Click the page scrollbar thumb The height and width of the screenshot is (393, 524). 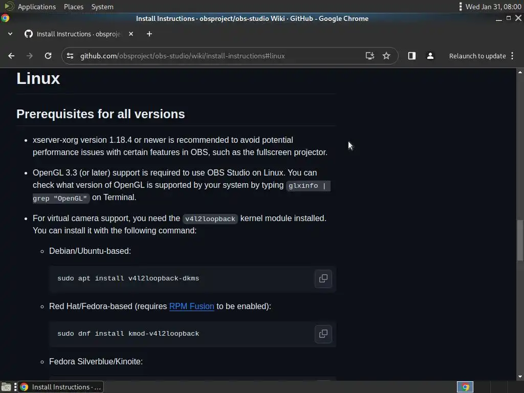click(520, 240)
